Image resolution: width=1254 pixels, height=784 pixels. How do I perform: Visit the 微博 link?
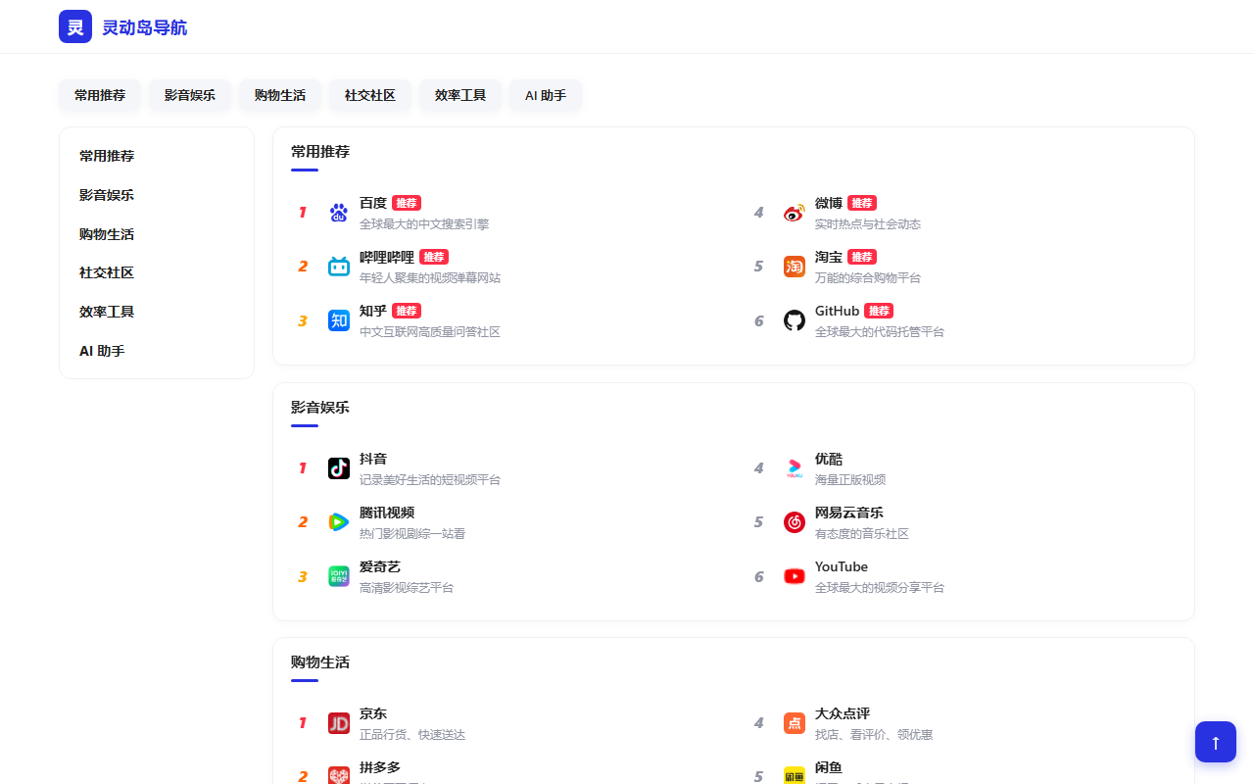click(829, 203)
